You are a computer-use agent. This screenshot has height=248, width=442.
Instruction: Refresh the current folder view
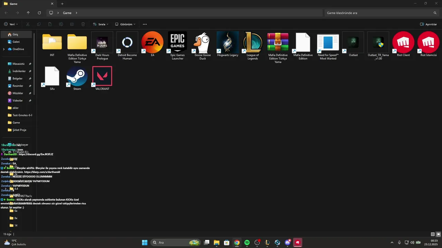point(39,13)
